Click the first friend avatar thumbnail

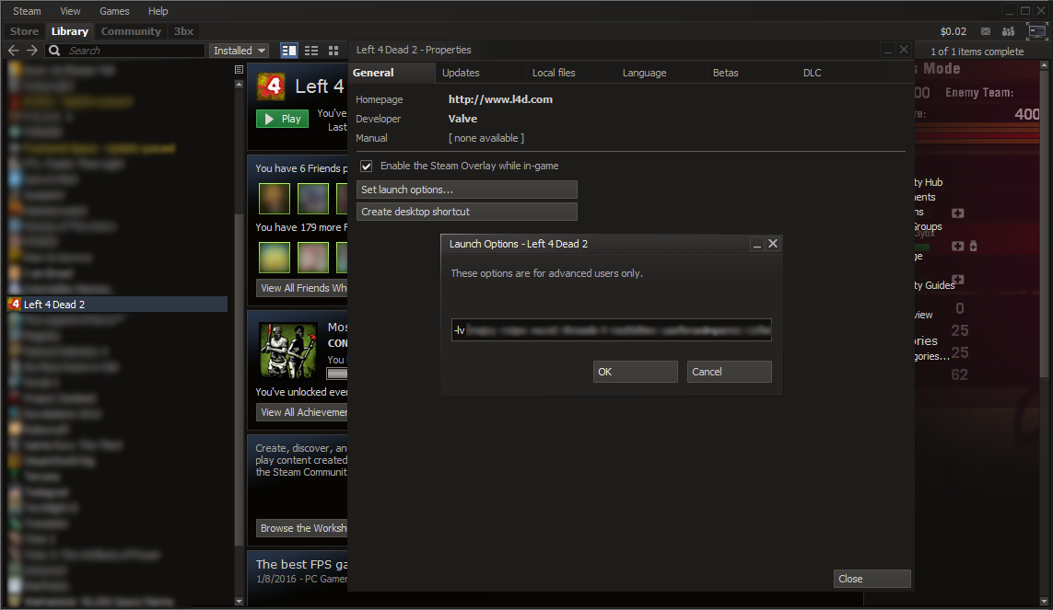pyautogui.click(x=274, y=199)
